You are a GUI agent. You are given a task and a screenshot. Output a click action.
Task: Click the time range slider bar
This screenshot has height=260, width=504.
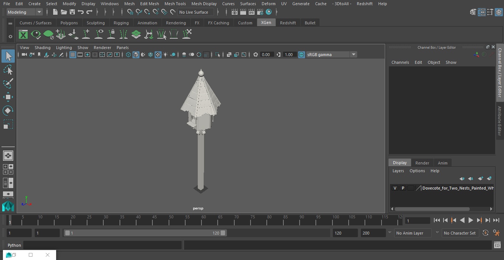tap(145, 233)
